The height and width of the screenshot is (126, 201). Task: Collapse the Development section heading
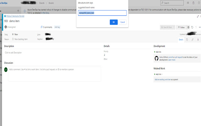tap(159, 46)
